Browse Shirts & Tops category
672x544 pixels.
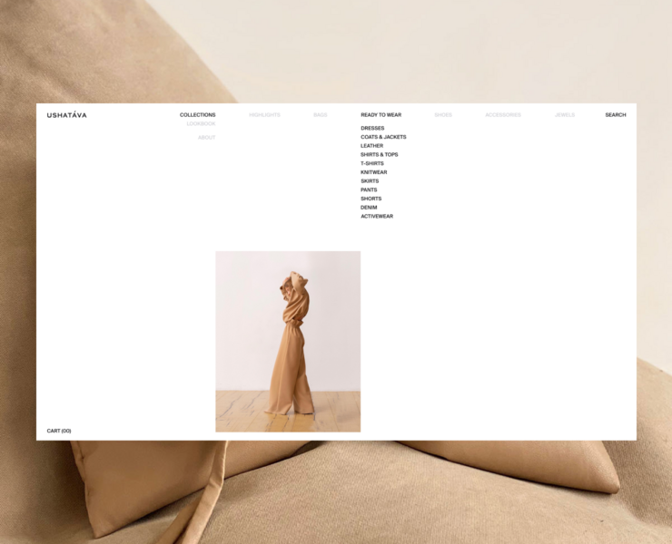(380, 154)
